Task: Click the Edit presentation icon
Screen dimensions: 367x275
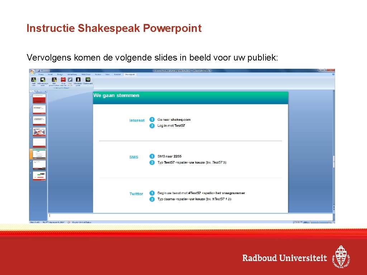Action: (54, 80)
